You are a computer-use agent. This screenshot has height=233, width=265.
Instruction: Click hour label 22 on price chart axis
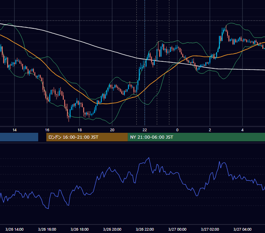(x=145, y=130)
